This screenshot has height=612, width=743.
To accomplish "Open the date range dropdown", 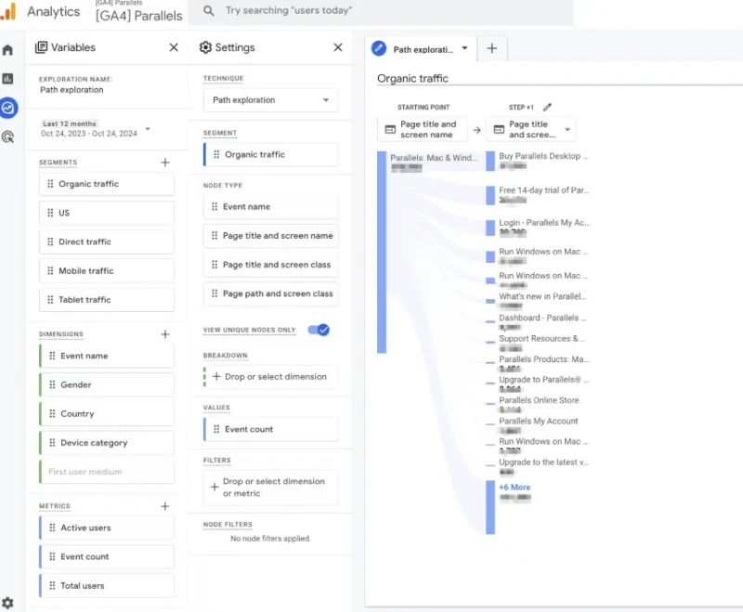I will (148, 129).
